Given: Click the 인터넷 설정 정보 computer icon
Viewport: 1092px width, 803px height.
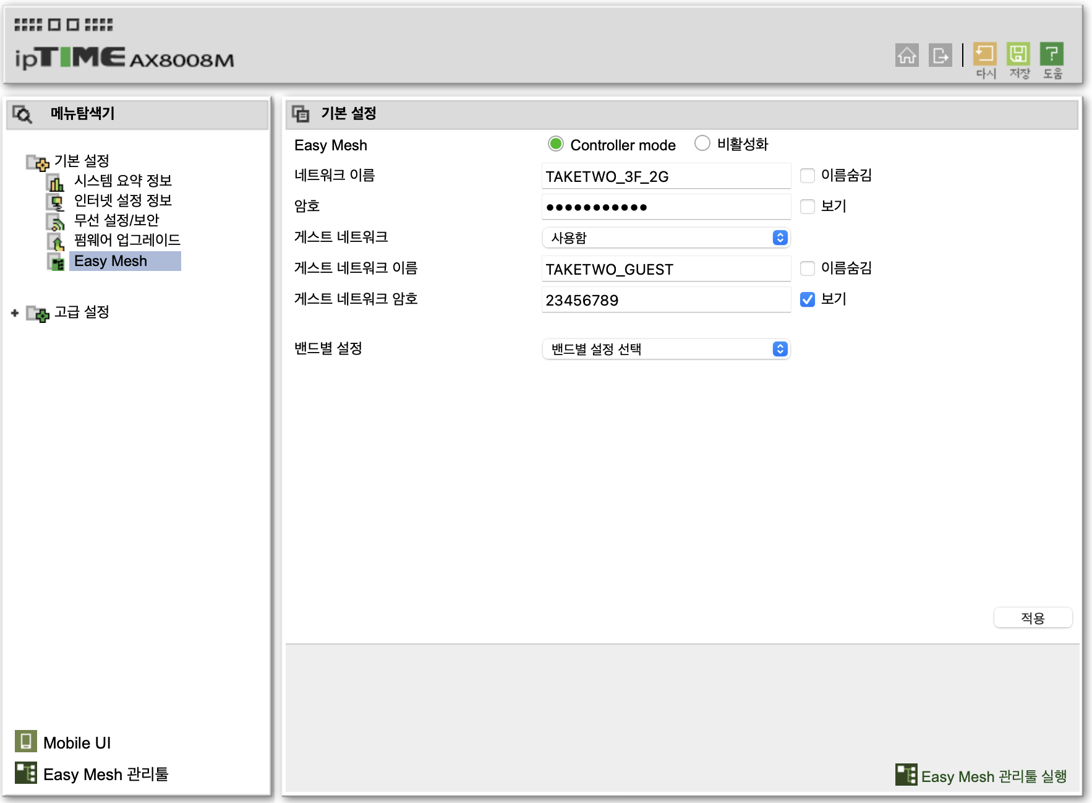Looking at the screenshot, I should (x=56, y=202).
